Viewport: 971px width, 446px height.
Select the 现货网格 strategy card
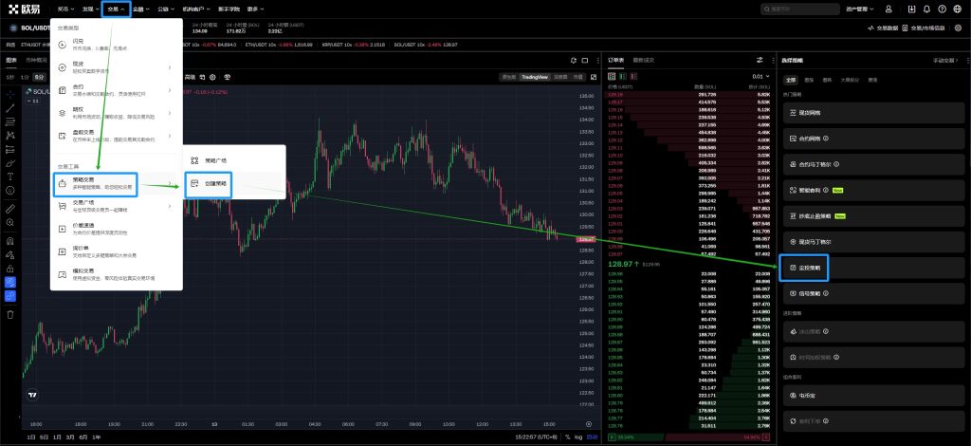point(873,113)
